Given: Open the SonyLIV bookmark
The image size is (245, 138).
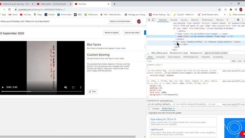Looking at the screenshot, I should point(184,15).
